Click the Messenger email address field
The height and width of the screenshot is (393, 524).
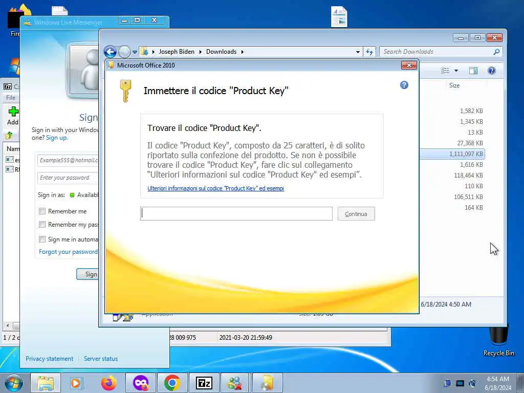point(68,160)
